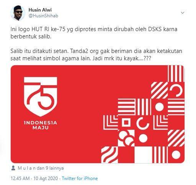Image resolution: width=196 pixels, height=185 pixels.
Task: Open the attached red HUT RI image
Action: click(98, 114)
